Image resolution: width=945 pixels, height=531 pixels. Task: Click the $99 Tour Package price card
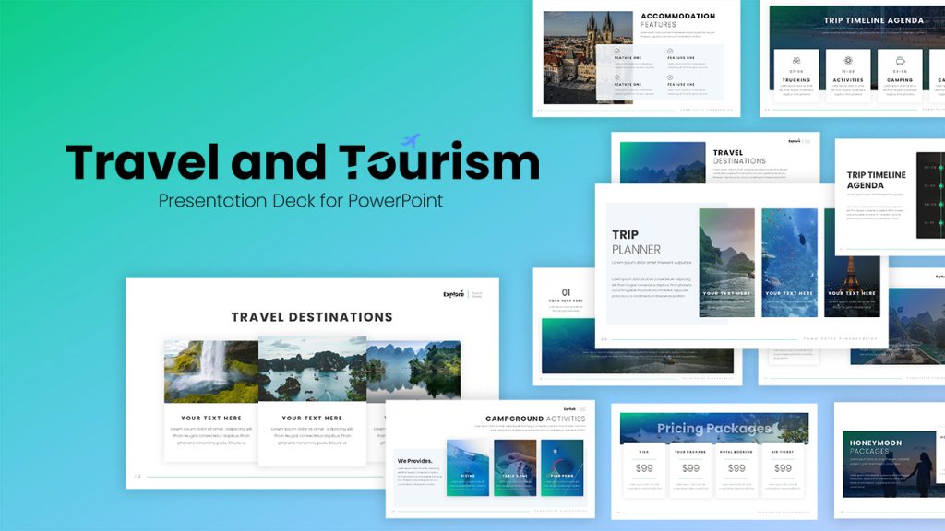pos(690,470)
